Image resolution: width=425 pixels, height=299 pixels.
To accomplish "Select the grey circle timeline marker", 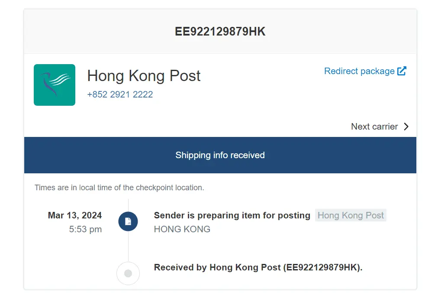I will 128,273.
